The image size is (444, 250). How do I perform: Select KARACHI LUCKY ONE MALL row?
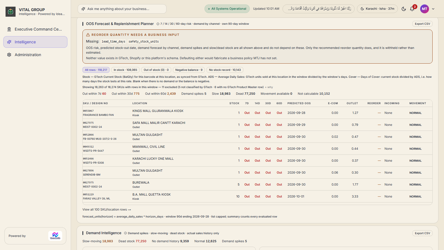pyautogui.click(x=257, y=161)
